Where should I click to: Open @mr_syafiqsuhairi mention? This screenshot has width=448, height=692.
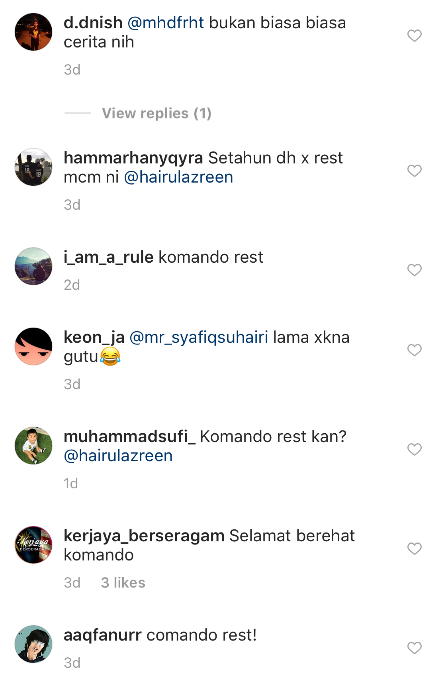199,338
